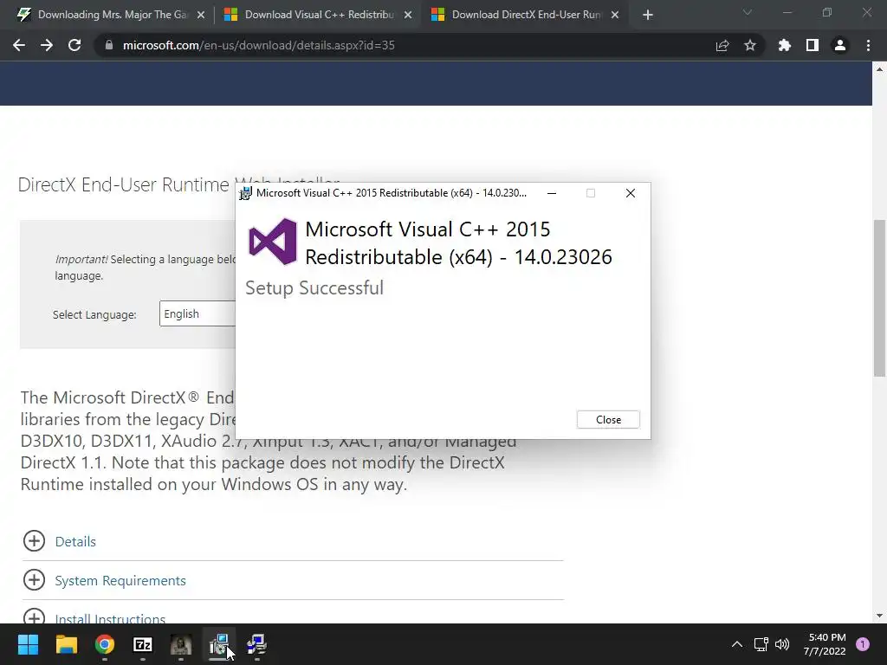887x665 pixels.
Task: Expand the Install Instructions section
Action: 34,617
